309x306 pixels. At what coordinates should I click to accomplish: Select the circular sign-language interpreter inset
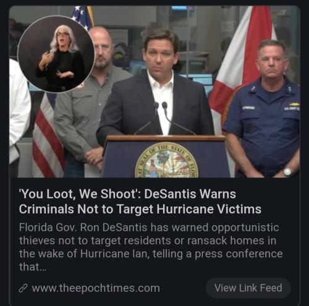click(x=56, y=54)
